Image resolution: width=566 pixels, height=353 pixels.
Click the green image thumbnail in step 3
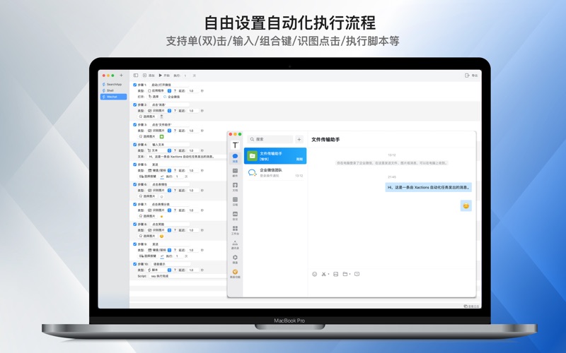[x=162, y=136]
